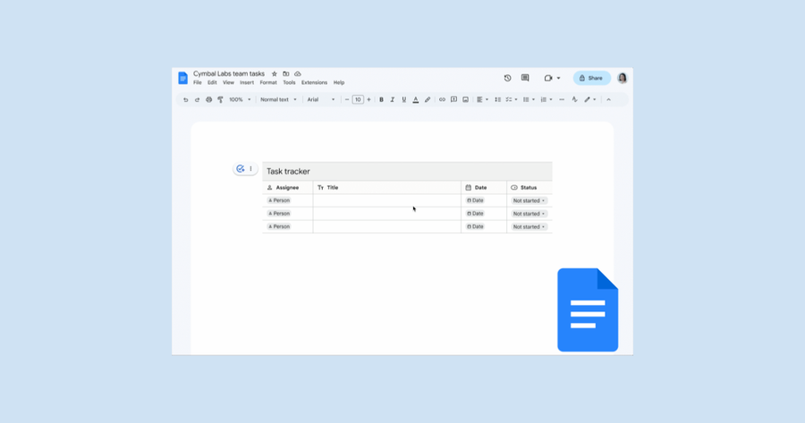Click the Share button
The width and height of the screenshot is (805, 423).
tap(591, 78)
